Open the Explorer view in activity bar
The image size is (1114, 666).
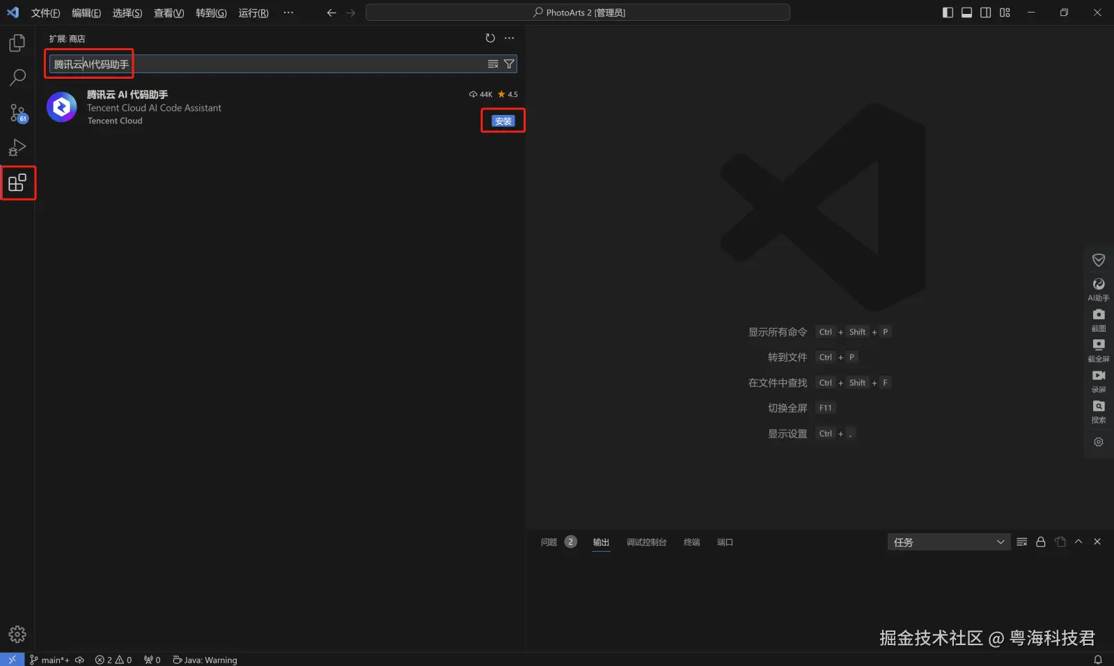pos(17,43)
